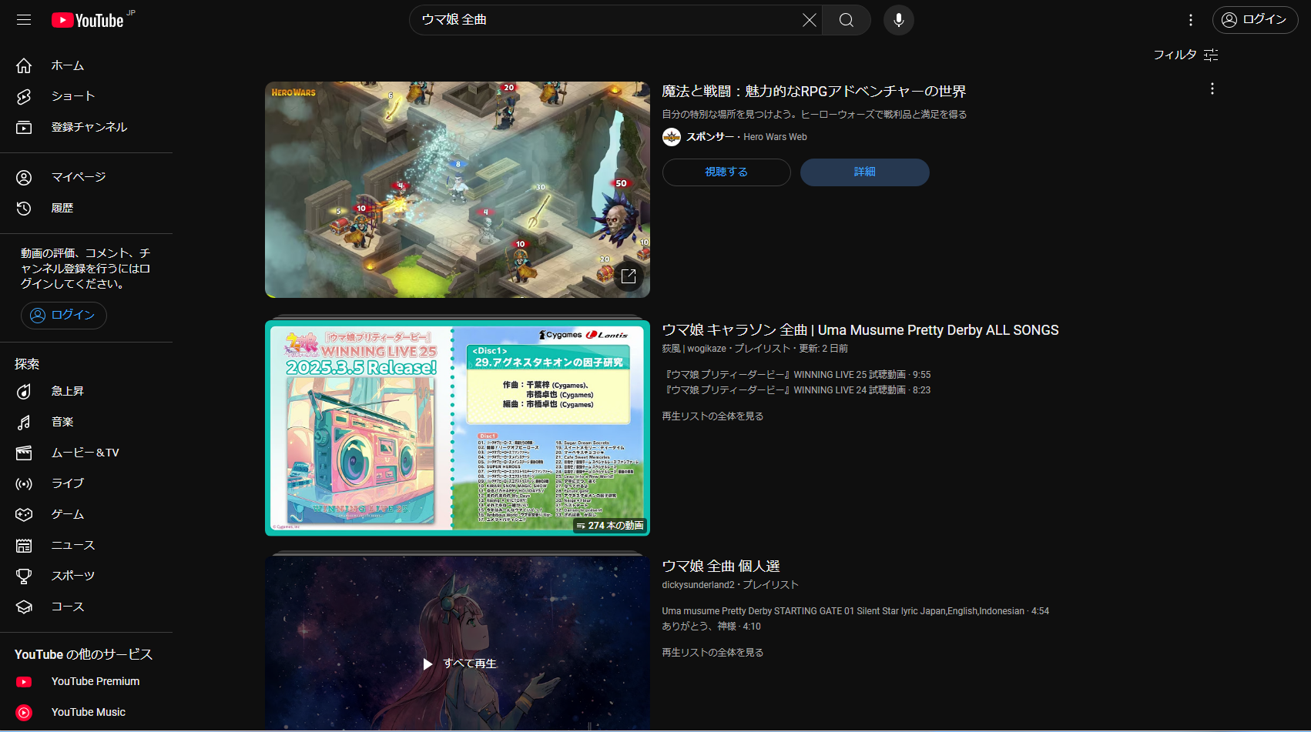1311x732 pixels.
Task: Clear the search text with X
Action: 809,20
